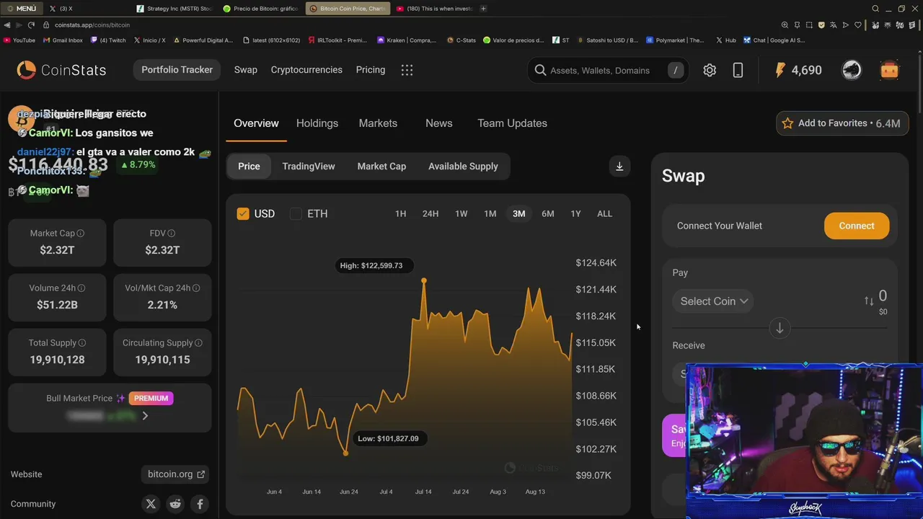The width and height of the screenshot is (923, 519).
Task: Switch to the Strategy Inc (MSTR) browser tab
Action: [x=174, y=9]
